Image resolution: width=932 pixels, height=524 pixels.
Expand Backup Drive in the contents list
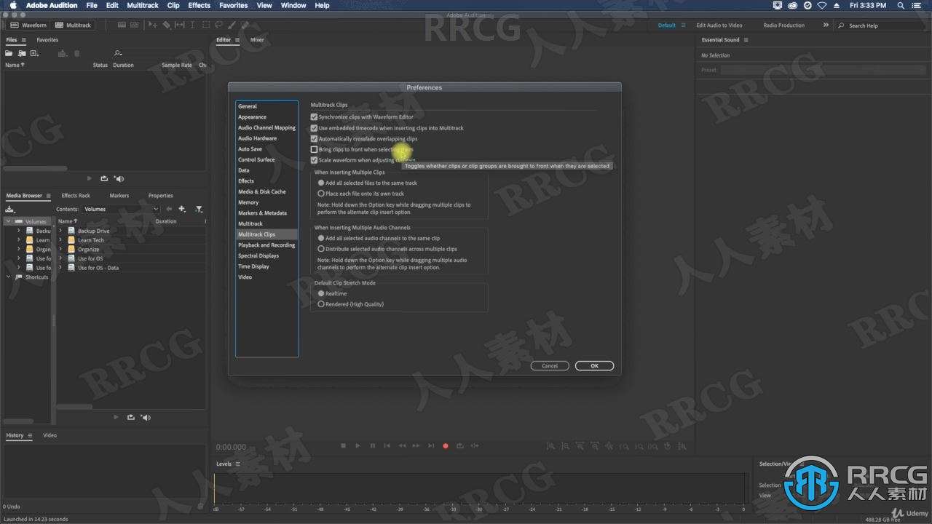[61, 231]
